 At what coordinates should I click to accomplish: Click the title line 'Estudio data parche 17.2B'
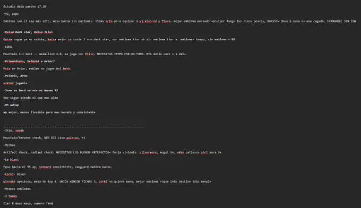(24, 7)
